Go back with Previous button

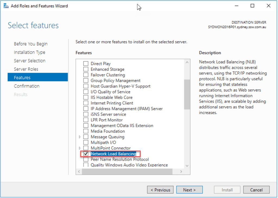(160, 190)
